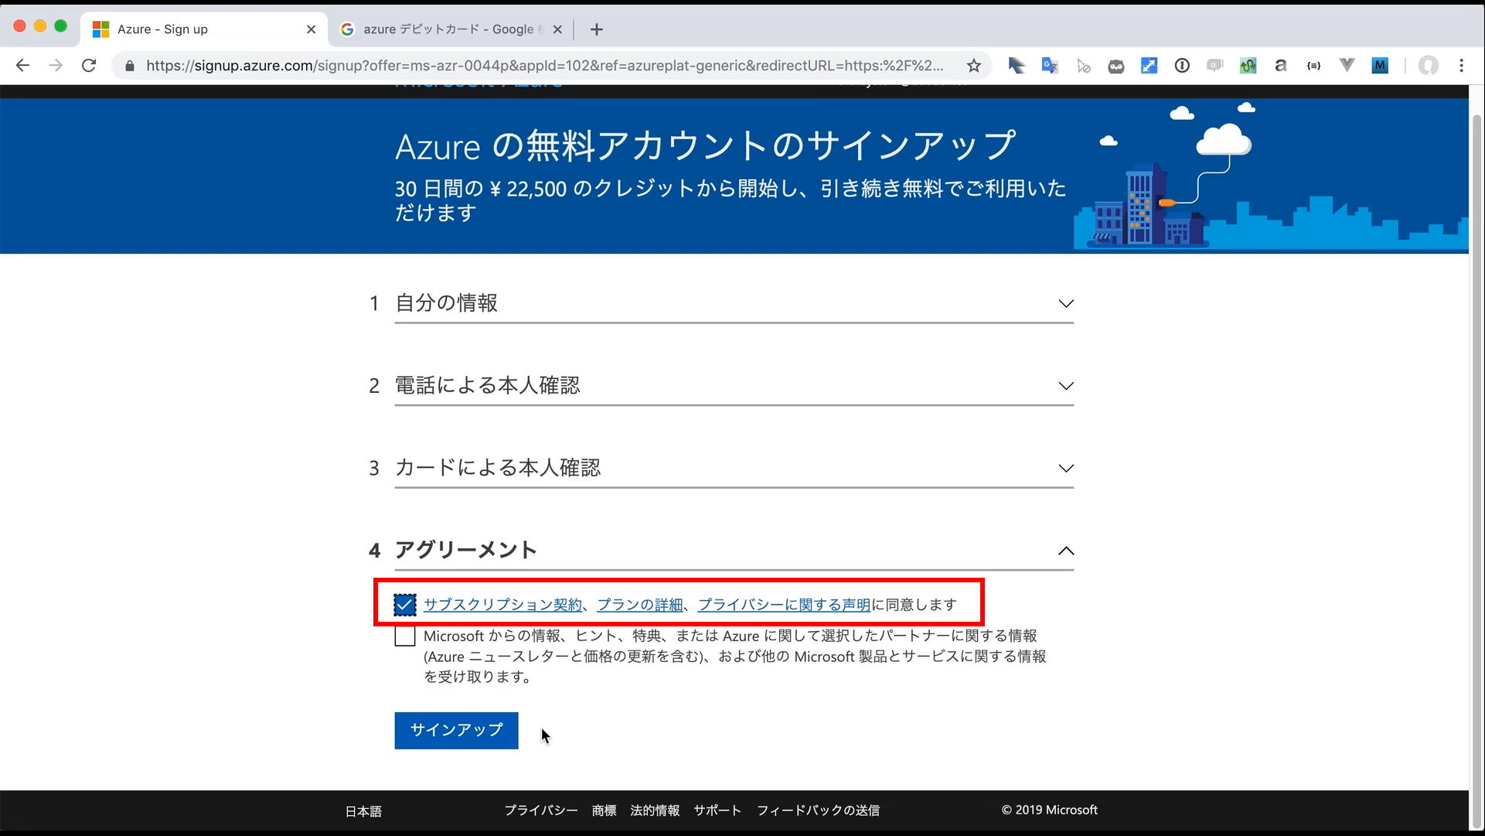
Task: Expand the 電話による本人確認 section chevron
Action: click(x=1066, y=386)
